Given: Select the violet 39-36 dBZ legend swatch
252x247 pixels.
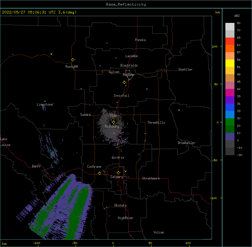Looking at the screenshot, I should pyautogui.click(x=230, y=100).
